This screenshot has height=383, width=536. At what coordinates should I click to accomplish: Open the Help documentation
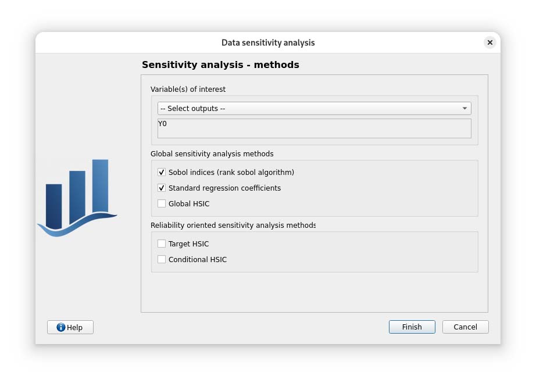pyautogui.click(x=70, y=327)
